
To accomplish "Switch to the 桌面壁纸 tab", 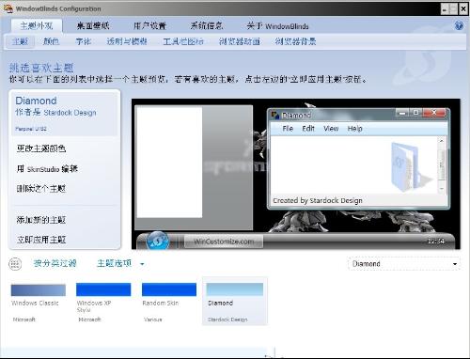I will (x=93, y=25).
